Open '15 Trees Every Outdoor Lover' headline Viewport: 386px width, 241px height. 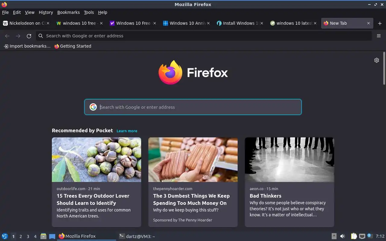pos(93,199)
